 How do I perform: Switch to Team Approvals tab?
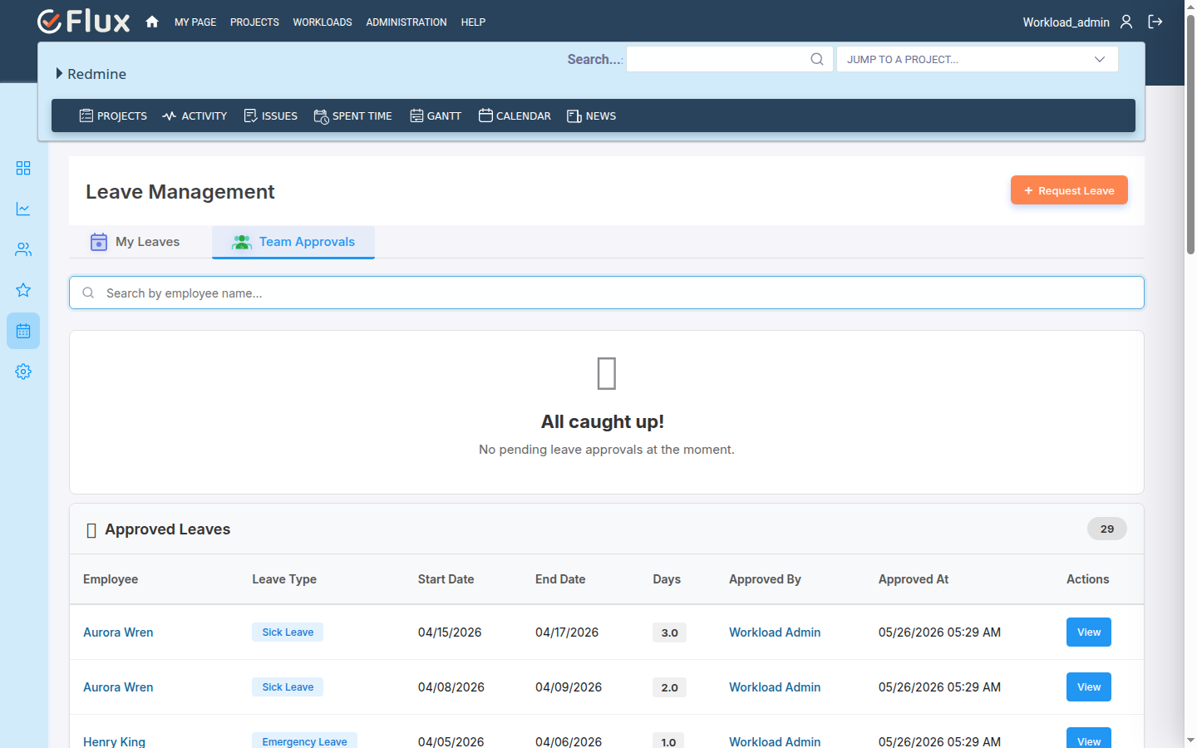click(293, 242)
